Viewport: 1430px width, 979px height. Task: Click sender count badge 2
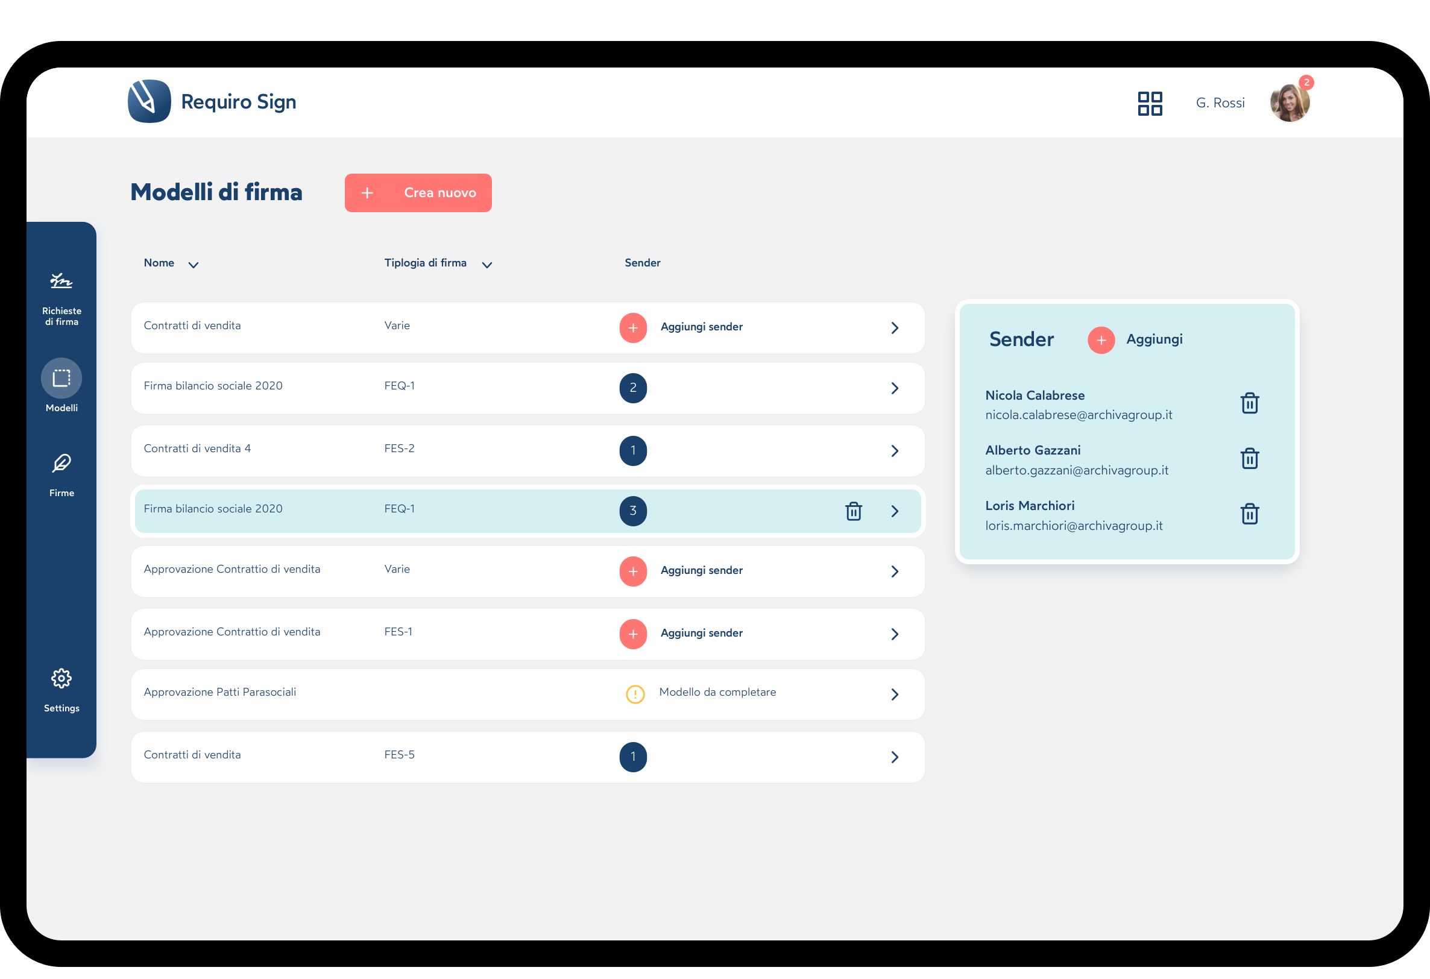coord(632,388)
